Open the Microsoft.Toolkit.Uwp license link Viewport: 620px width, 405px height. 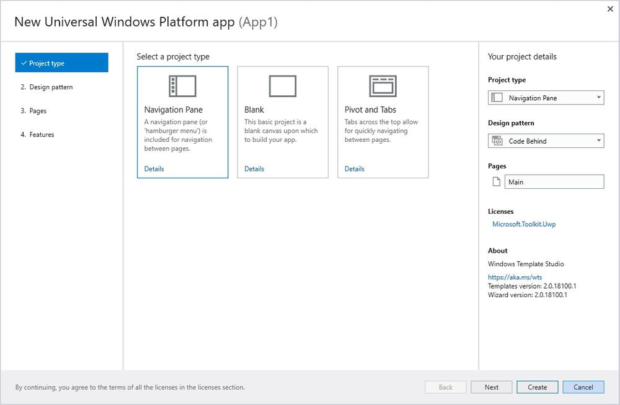point(524,224)
